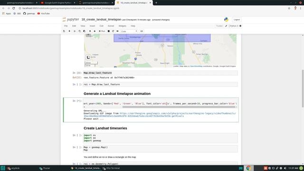Open the Cell menu
This screenshot has width=304, height=171.
101,26
